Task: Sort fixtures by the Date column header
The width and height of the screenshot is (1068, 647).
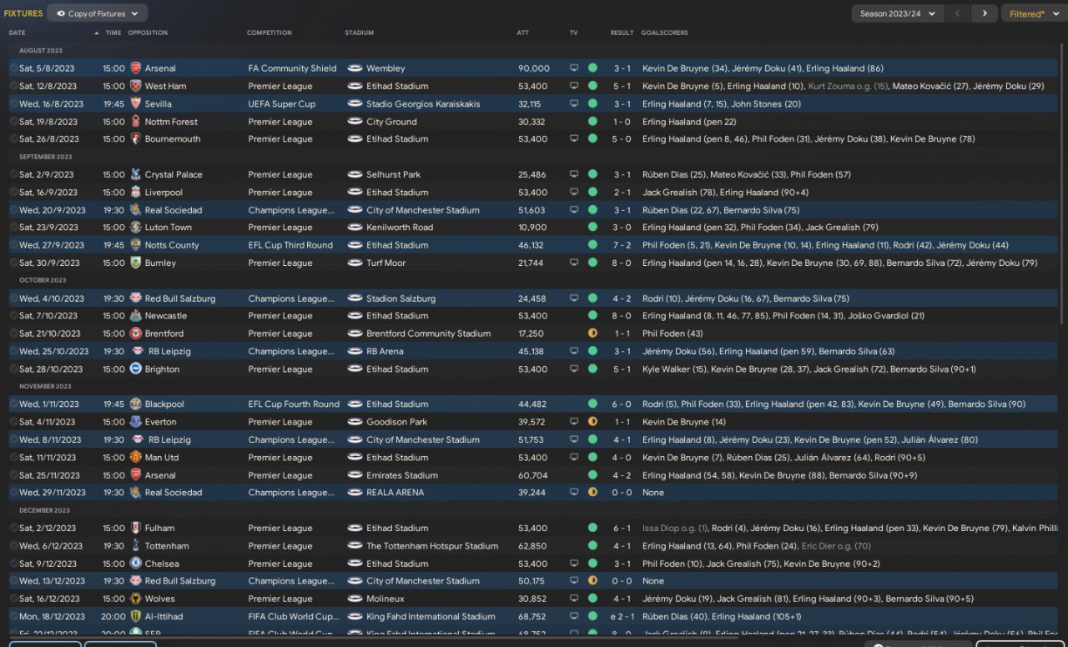Action: click(18, 33)
